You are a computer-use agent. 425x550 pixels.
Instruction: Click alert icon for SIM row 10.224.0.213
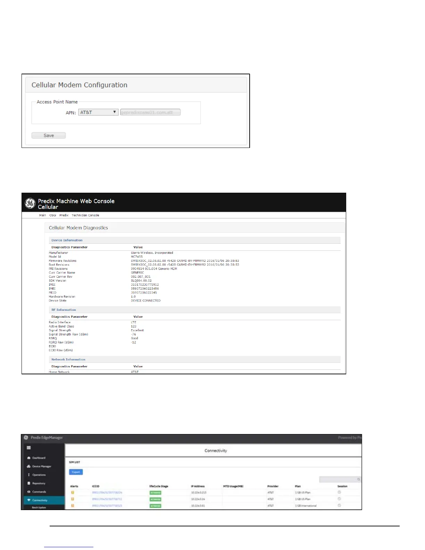pyautogui.click(x=73, y=492)
